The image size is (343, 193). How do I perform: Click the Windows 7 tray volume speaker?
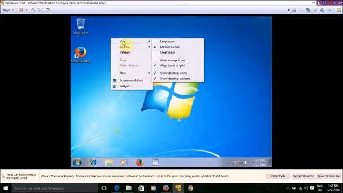pos(246,162)
